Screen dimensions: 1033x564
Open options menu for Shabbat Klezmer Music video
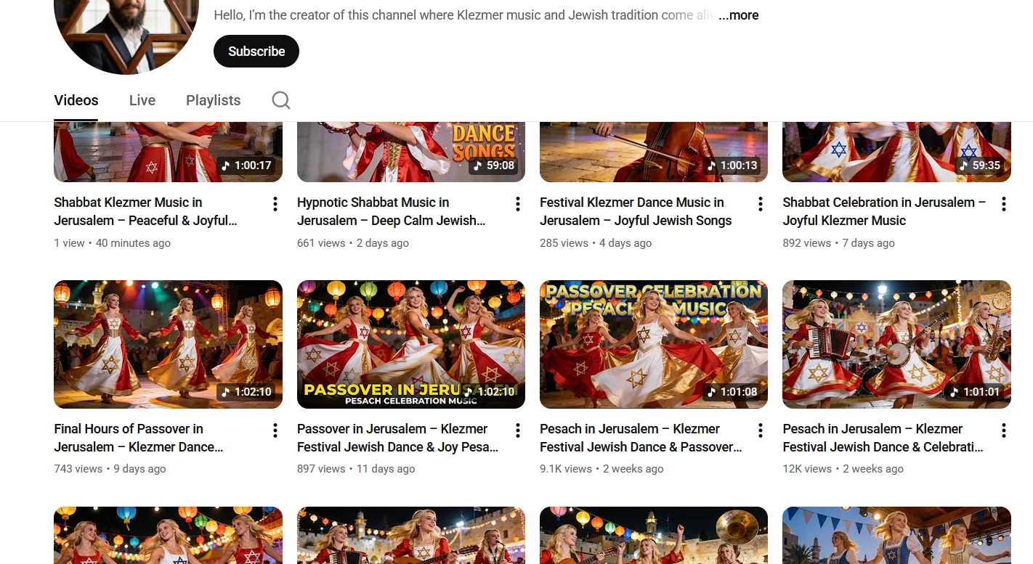click(275, 204)
